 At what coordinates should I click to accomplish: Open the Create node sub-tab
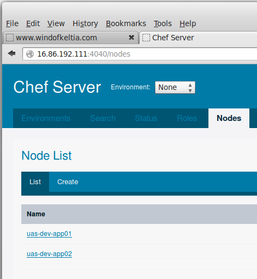coord(68,182)
